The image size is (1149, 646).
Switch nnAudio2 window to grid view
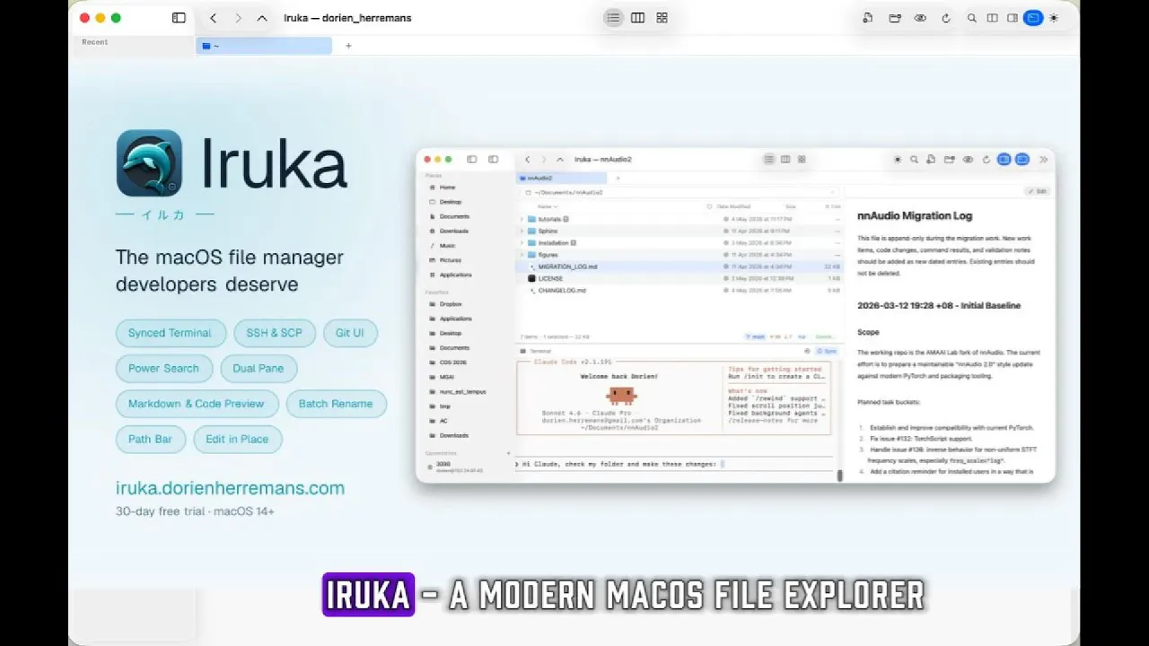[802, 160]
